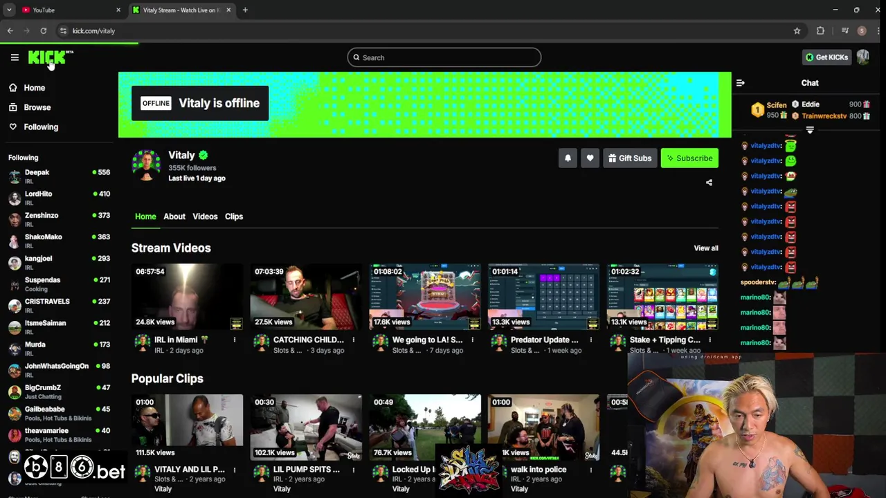This screenshot has height=498, width=886.
Task: Click Vitaly channel profile picture
Action: click(146, 165)
